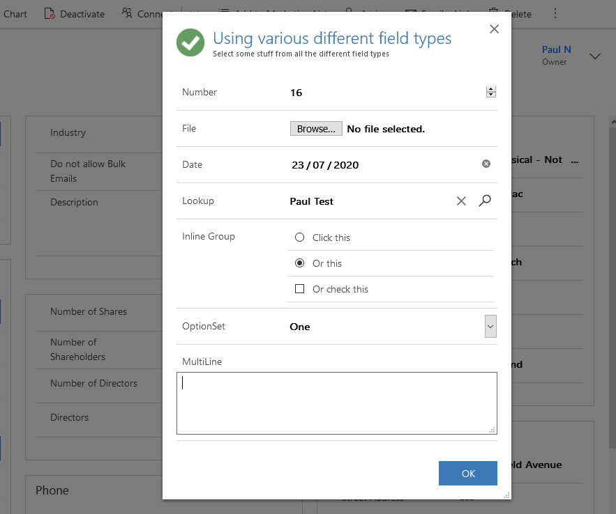Viewport: 616px width, 514px height.
Task: Click the Chart command
Action: click(15, 13)
